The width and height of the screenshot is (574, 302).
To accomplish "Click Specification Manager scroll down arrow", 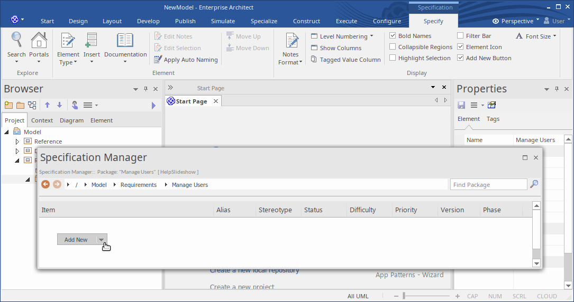I will pos(536,263).
